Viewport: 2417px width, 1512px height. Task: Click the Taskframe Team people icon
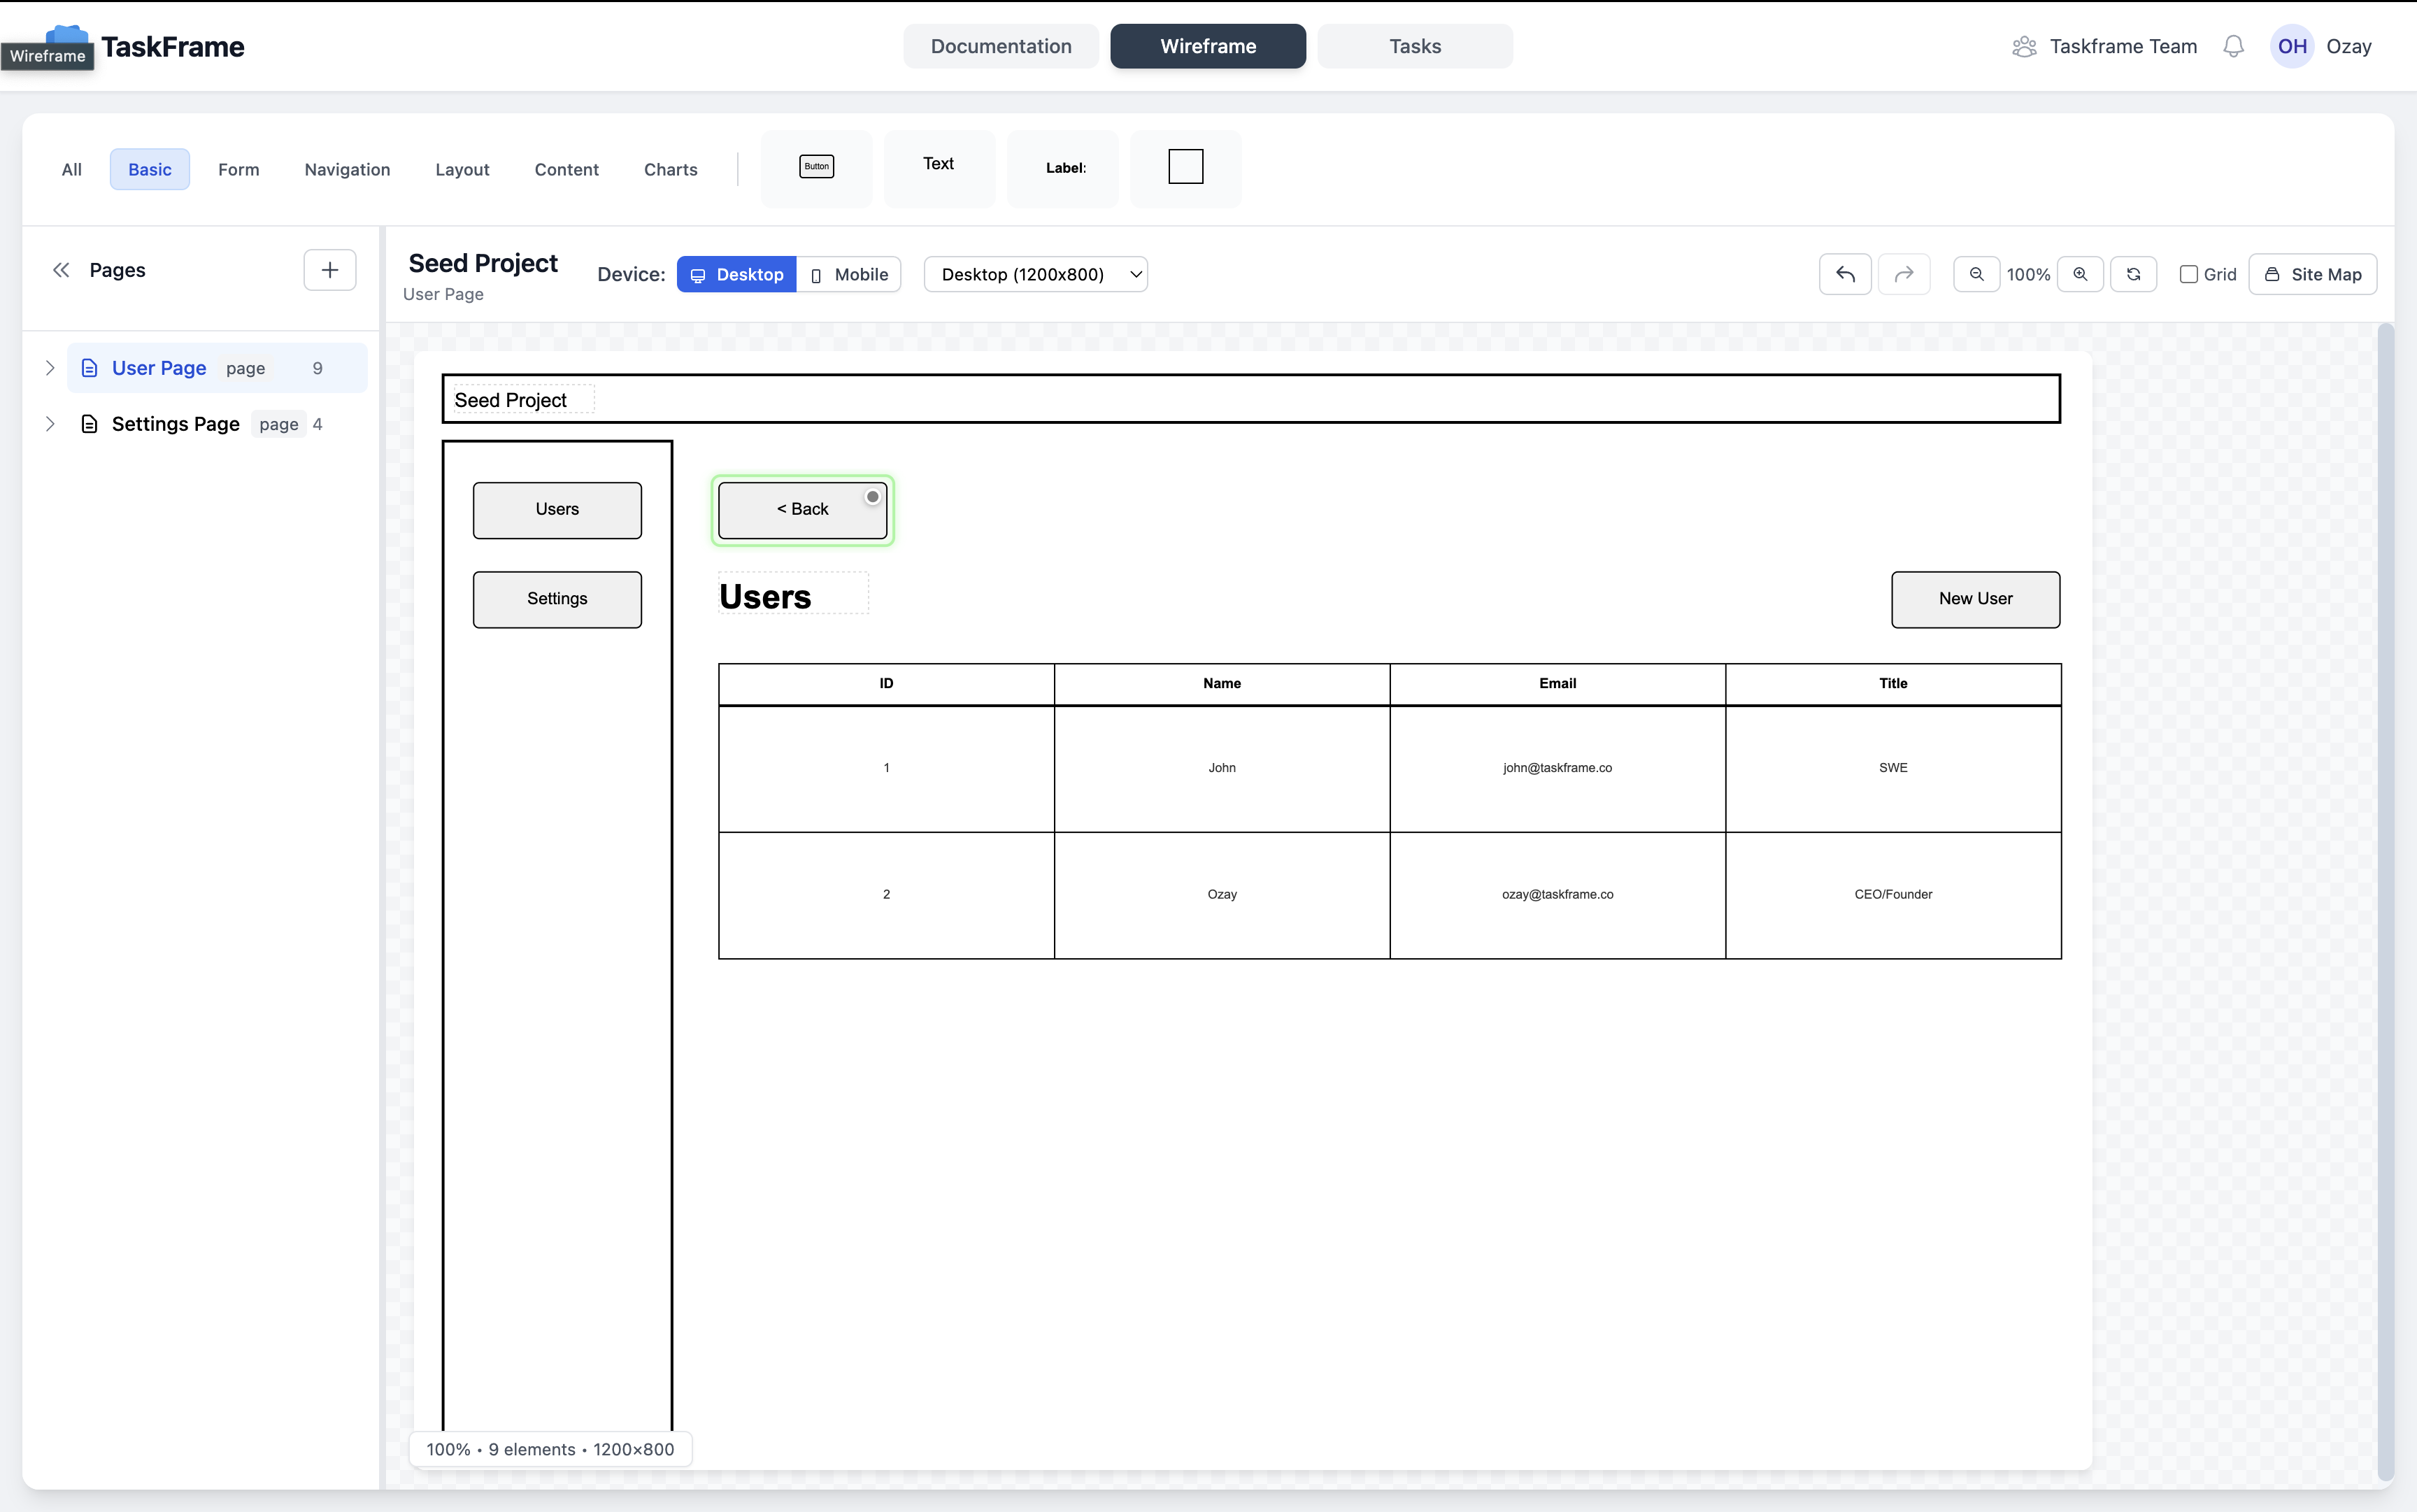pyautogui.click(x=2024, y=46)
